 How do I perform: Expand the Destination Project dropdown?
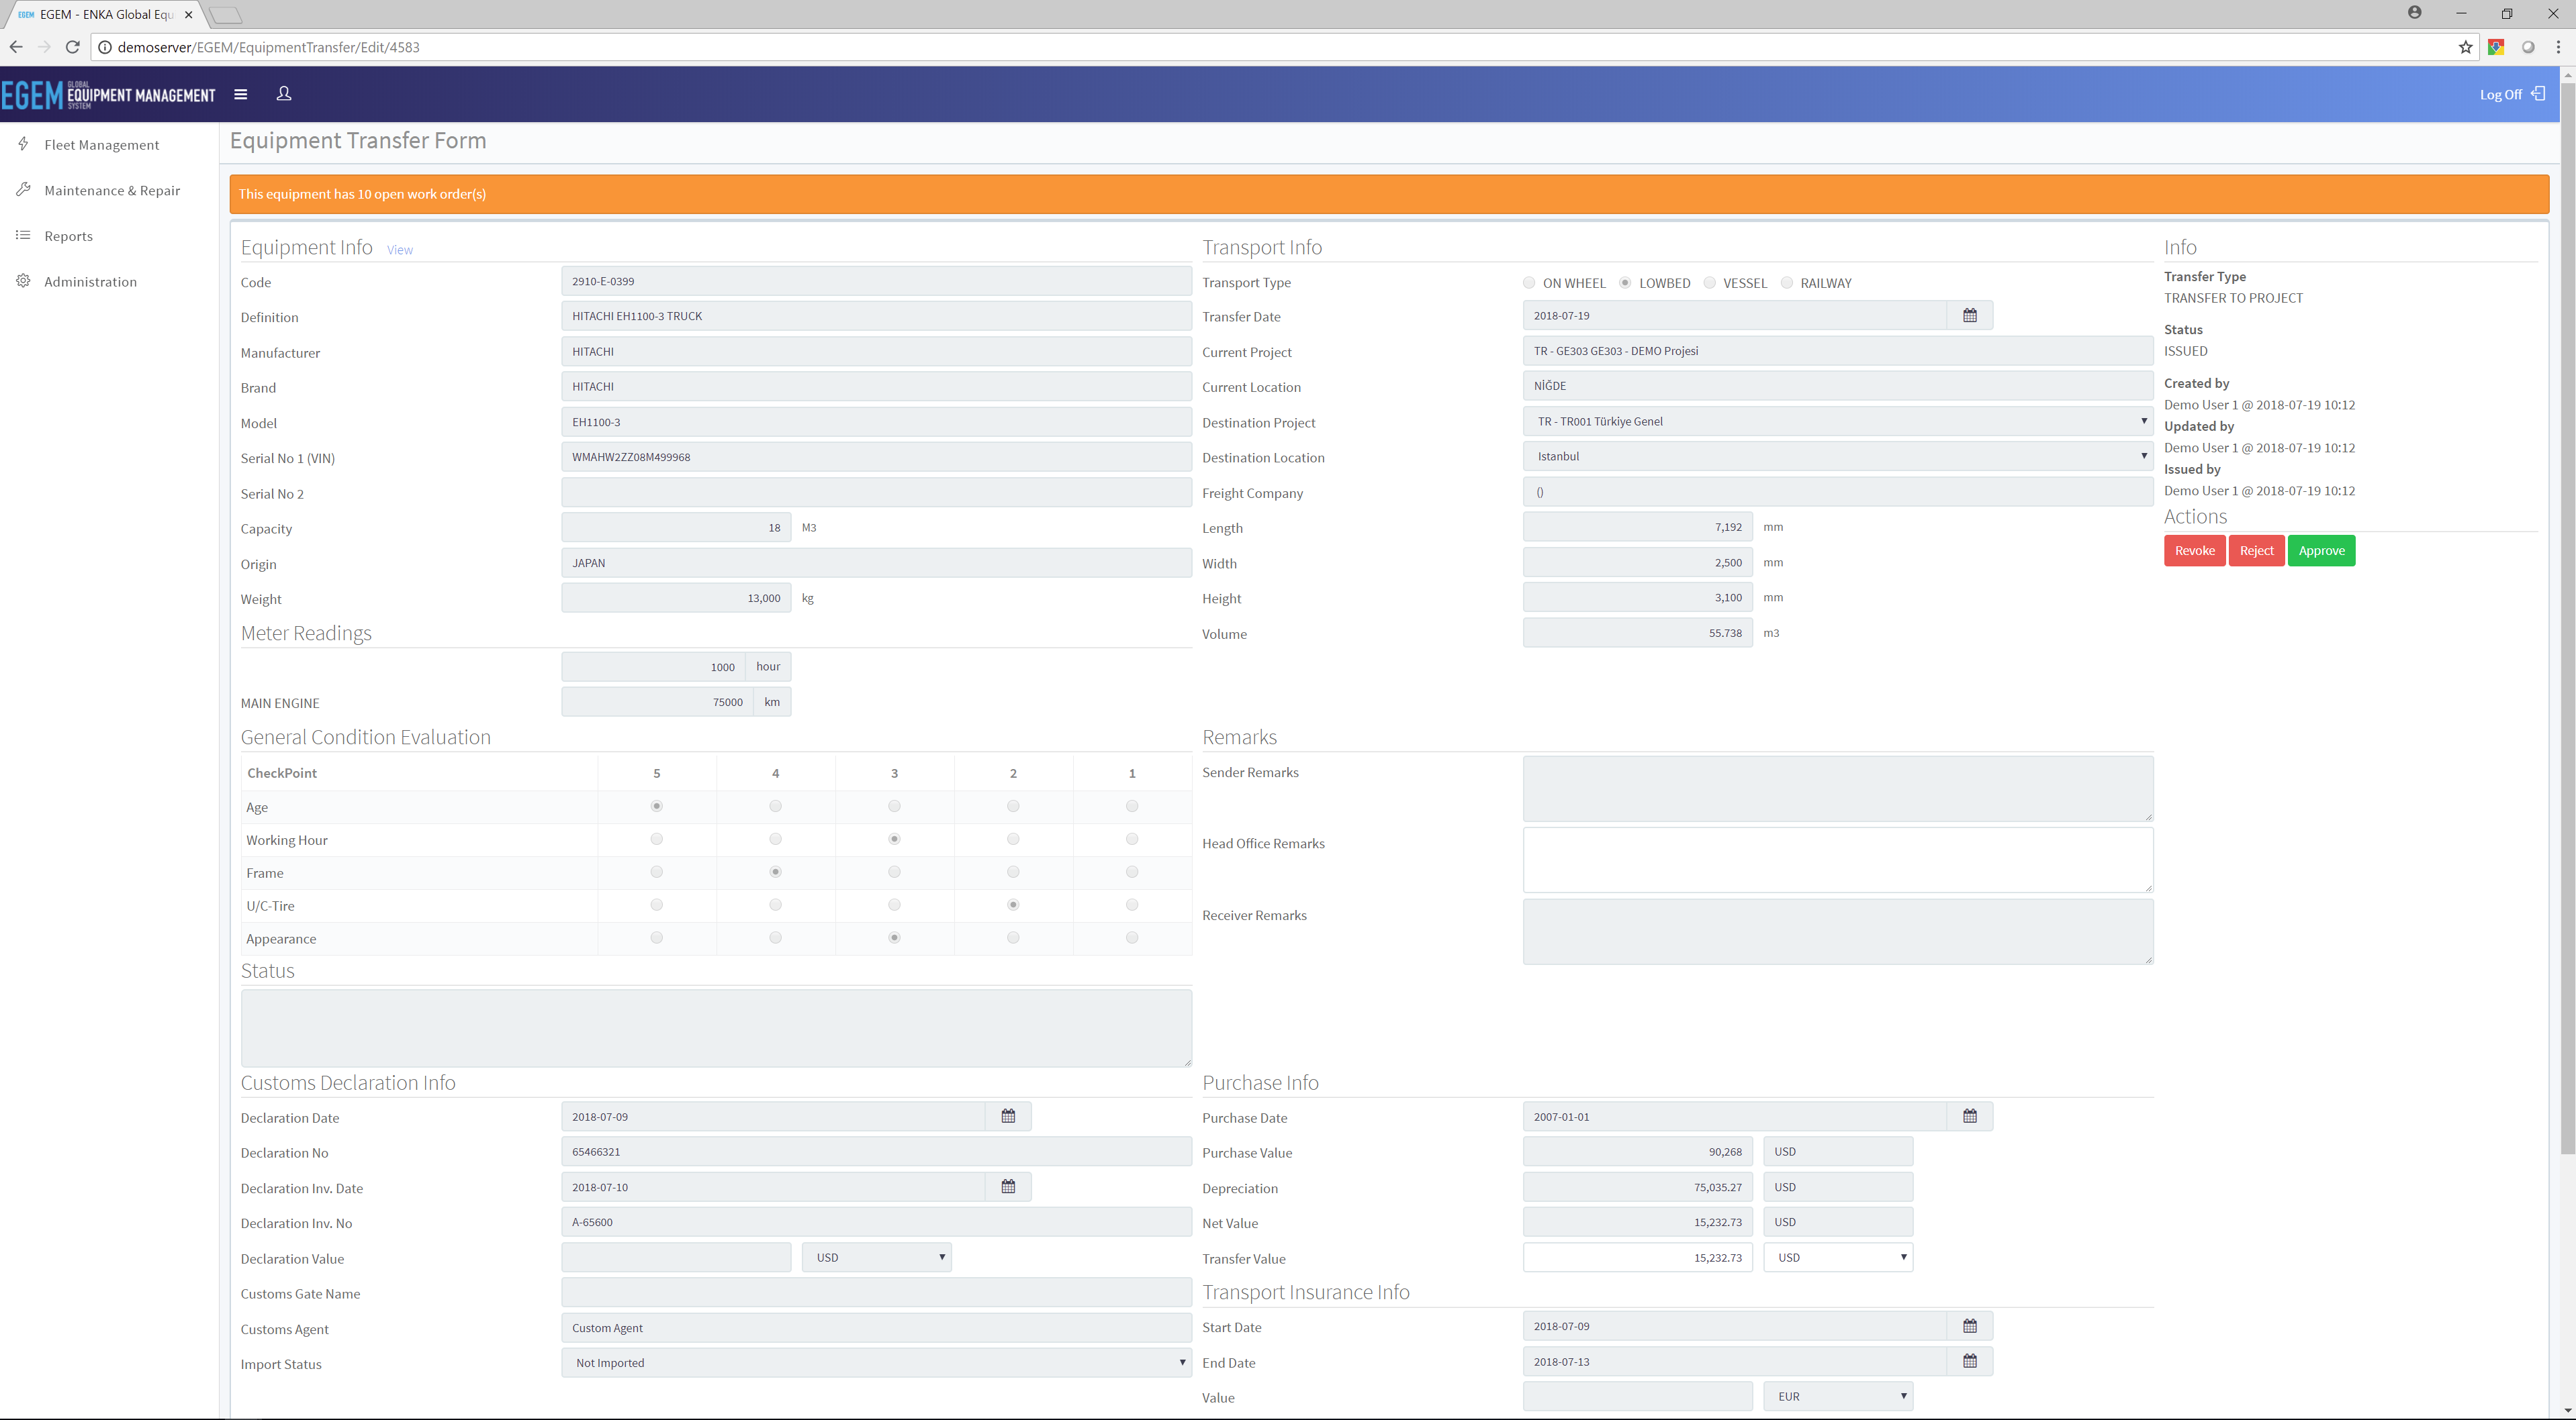coord(1837,421)
